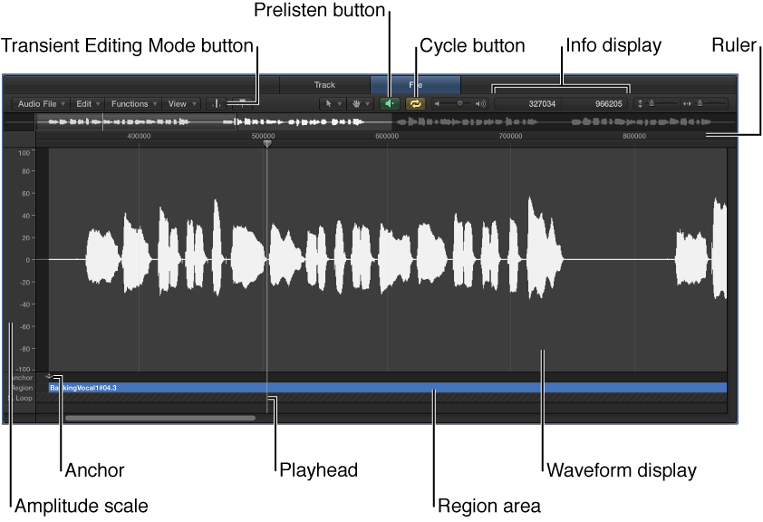Select the Pointer tool in the toolbar
This screenshot has width=763, height=522.
328,103
